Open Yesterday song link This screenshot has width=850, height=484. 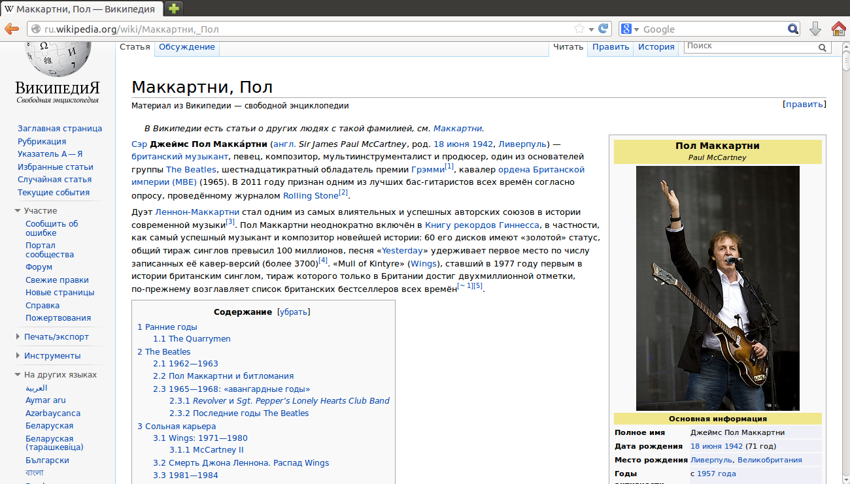(x=402, y=251)
